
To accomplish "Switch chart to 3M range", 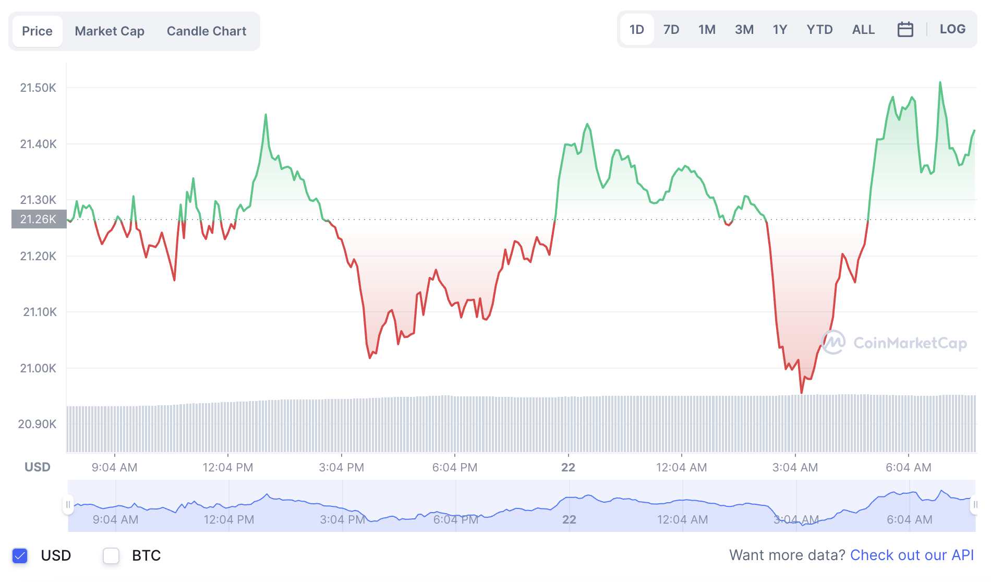I will pyautogui.click(x=744, y=29).
